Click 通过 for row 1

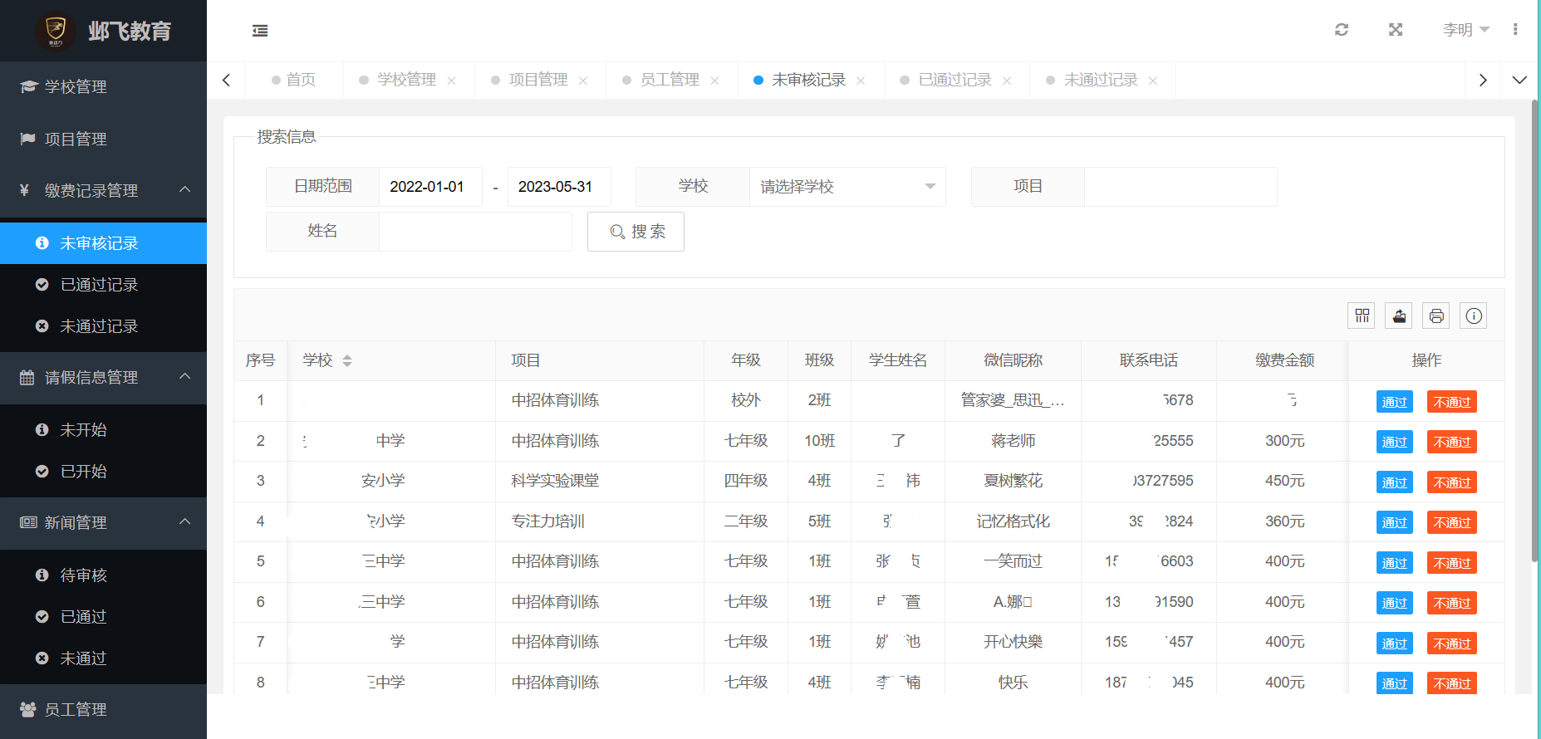1394,402
